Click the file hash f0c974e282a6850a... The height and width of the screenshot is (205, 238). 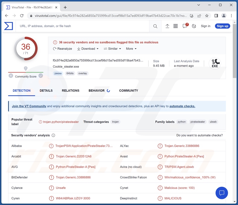[98, 60]
